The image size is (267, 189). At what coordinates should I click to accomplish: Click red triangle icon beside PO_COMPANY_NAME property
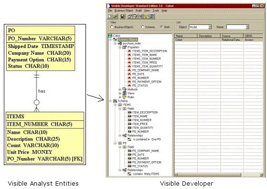pos(129,70)
